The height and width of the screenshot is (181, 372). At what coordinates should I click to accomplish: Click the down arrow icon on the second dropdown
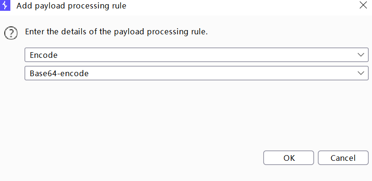pos(361,73)
